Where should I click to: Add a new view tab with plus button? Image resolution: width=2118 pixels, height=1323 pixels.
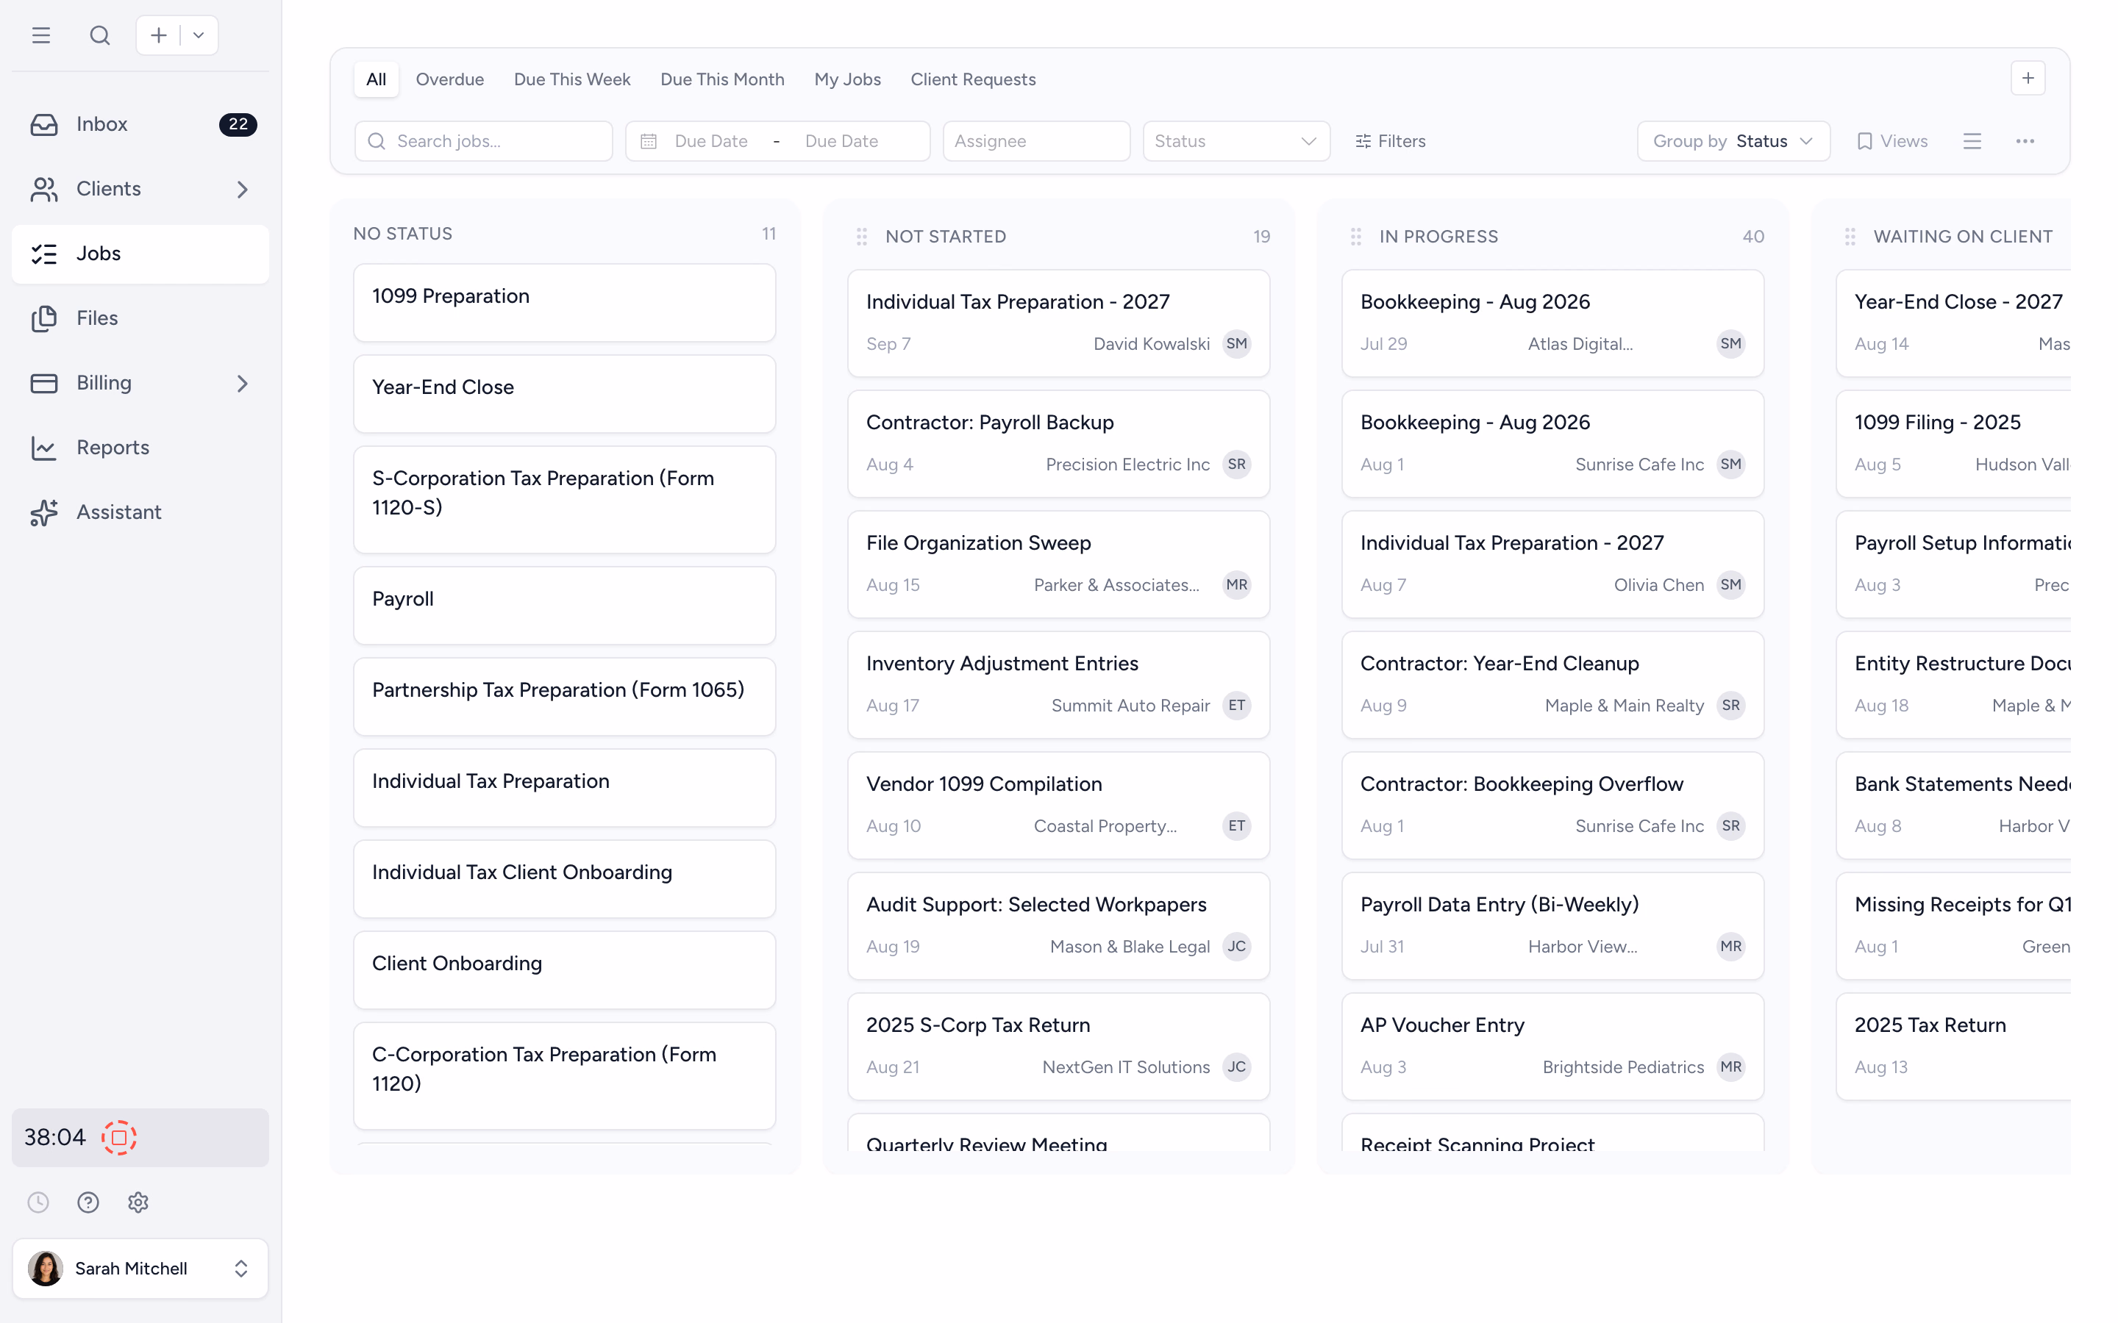pos(2028,79)
